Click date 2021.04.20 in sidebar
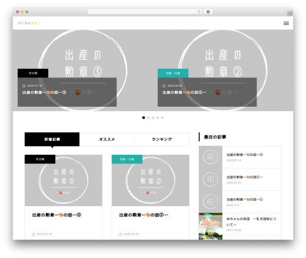The image size is (306, 258). (x=234, y=230)
